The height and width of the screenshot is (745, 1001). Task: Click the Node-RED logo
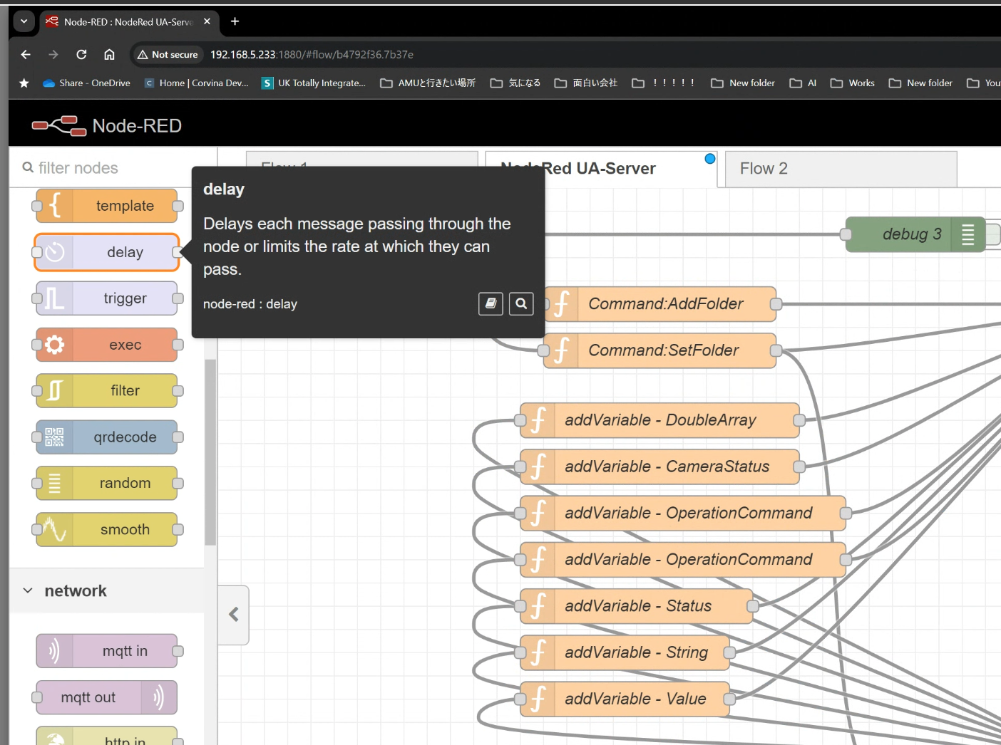(107, 125)
